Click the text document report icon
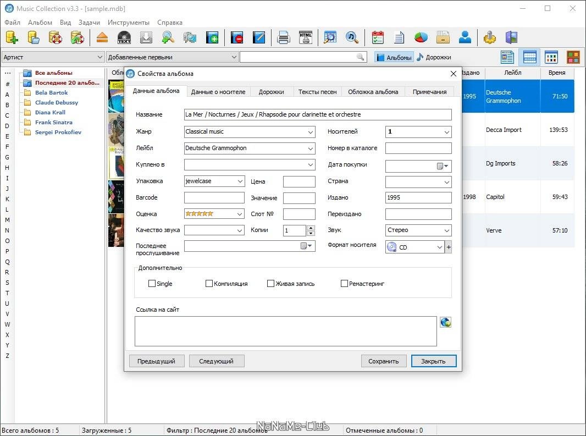This screenshot has height=436, width=586. pyautogui.click(x=399, y=37)
